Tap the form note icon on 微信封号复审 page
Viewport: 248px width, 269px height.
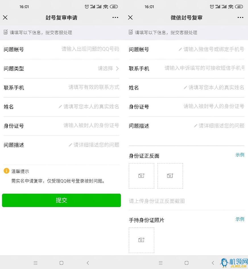pyautogui.click(x=131, y=32)
